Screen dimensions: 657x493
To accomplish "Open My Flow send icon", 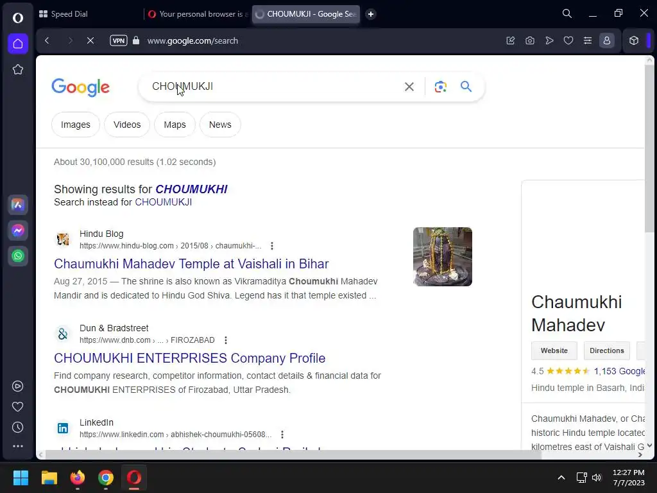I will pyautogui.click(x=549, y=40).
